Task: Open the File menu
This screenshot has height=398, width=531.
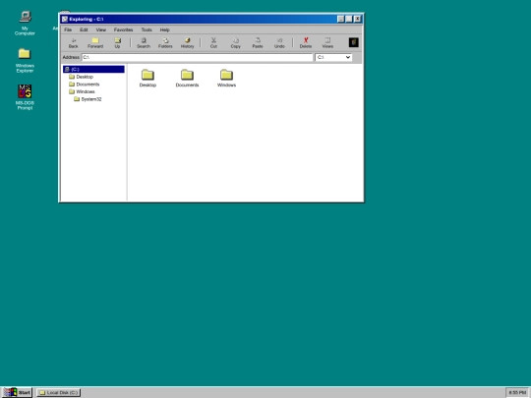Action: (68, 29)
